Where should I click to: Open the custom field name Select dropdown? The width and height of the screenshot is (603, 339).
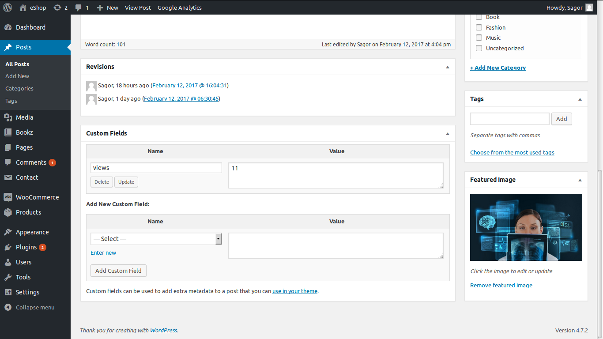click(156, 239)
